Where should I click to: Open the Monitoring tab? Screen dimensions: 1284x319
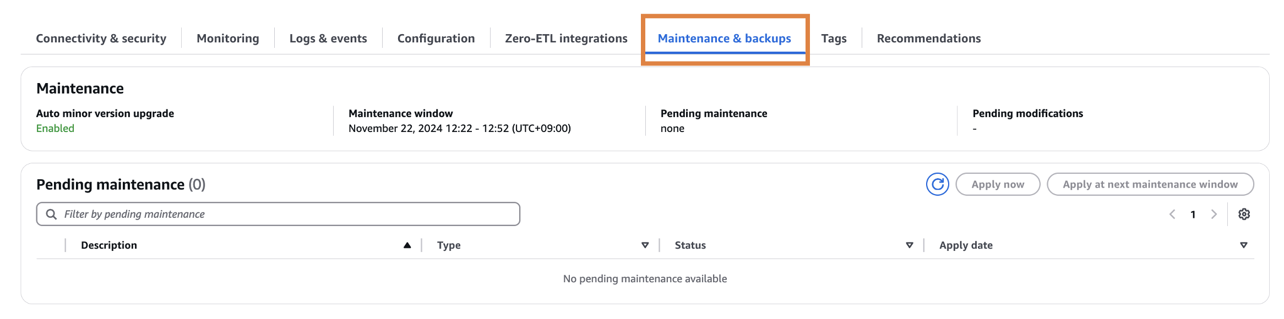coord(227,38)
